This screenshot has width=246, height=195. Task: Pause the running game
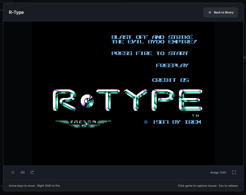pyautogui.click(x=13, y=173)
